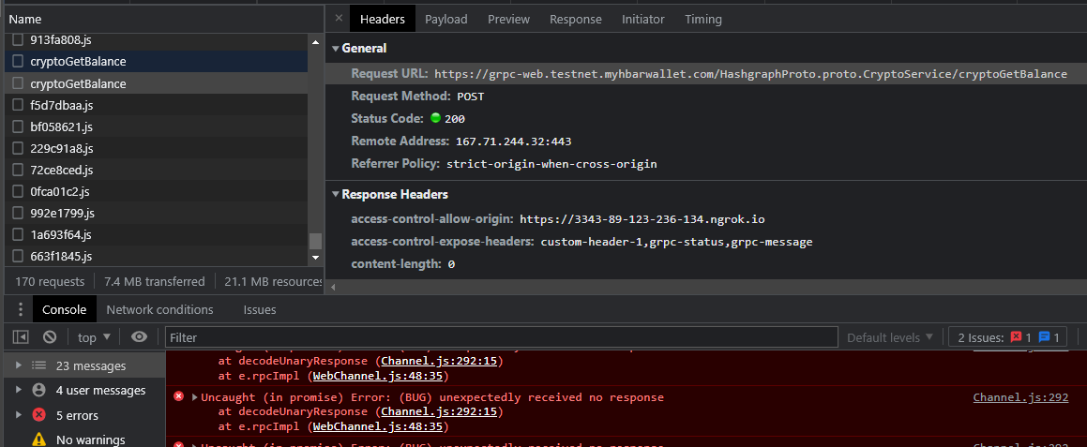Check the box beside first cryptoGetBalance request
This screenshot has height=447, width=1087.
point(17,62)
